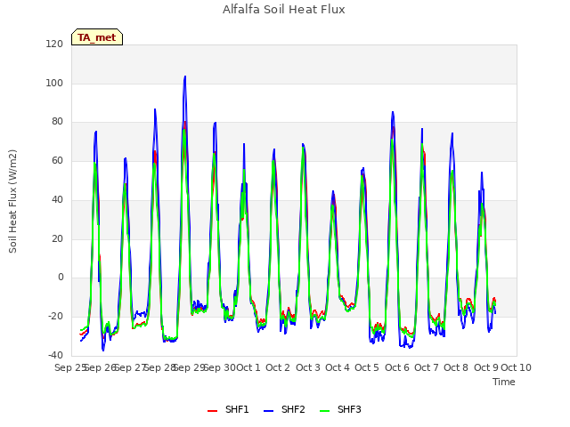The image size is (570, 427).
Task: Click the x-axis label Oct 5
Action: coord(367,367)
